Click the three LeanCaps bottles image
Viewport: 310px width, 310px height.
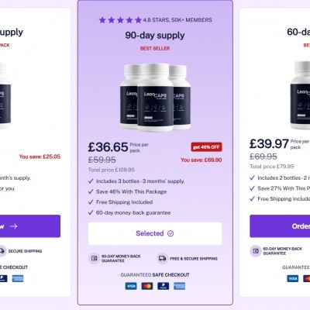[x=155, y=98]
